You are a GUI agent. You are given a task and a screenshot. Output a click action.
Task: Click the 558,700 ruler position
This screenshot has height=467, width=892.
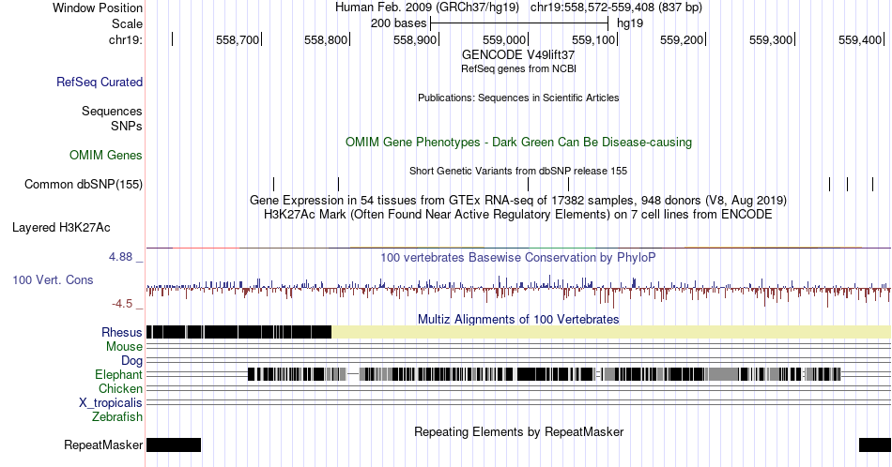(x=238, y=39)
